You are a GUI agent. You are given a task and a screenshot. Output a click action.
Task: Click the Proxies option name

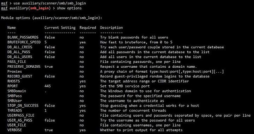(14, 71)
